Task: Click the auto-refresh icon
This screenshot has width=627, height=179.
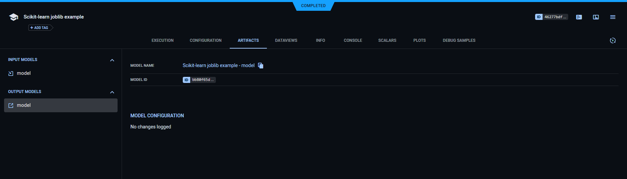Action: click(612, 40)
